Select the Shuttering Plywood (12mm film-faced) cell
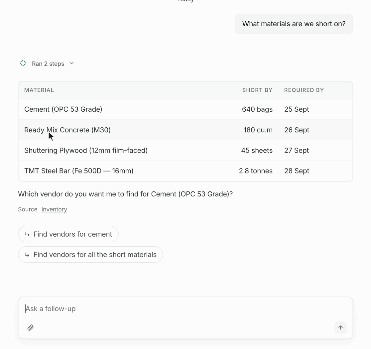Viewport: 371px width, 349px height. click(x=86, y=151)
